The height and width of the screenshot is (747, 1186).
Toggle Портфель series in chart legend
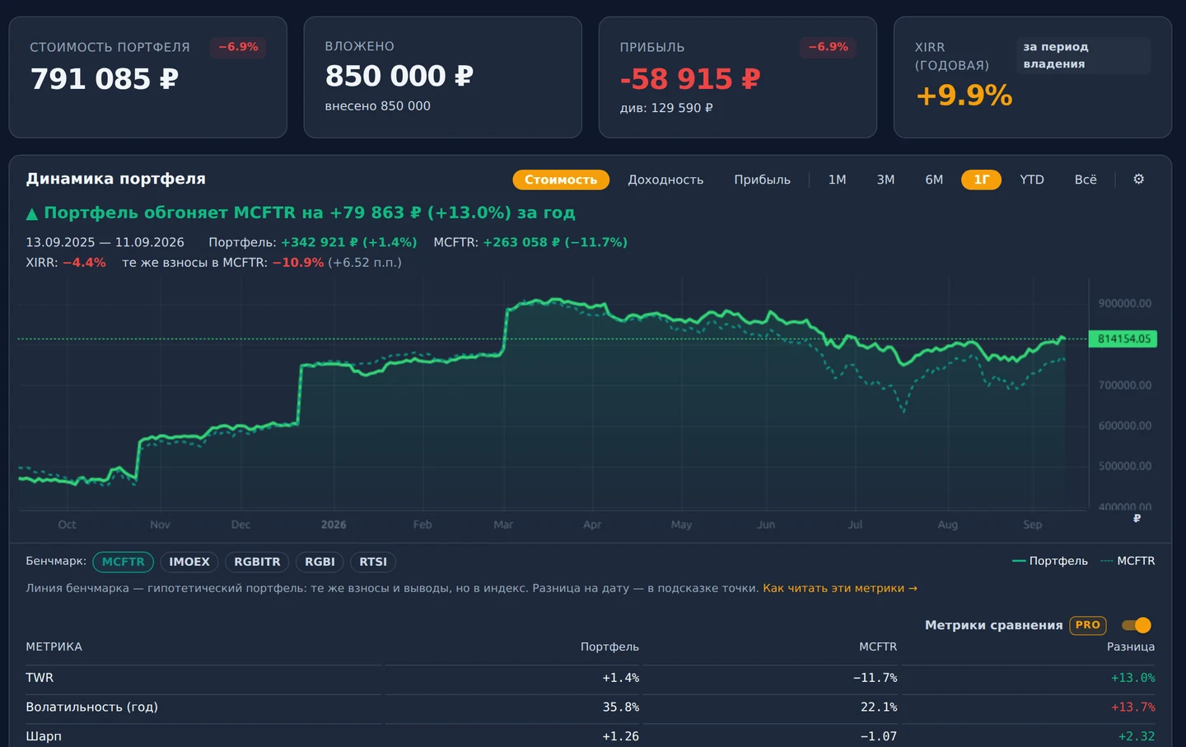tap(1050, 561)
